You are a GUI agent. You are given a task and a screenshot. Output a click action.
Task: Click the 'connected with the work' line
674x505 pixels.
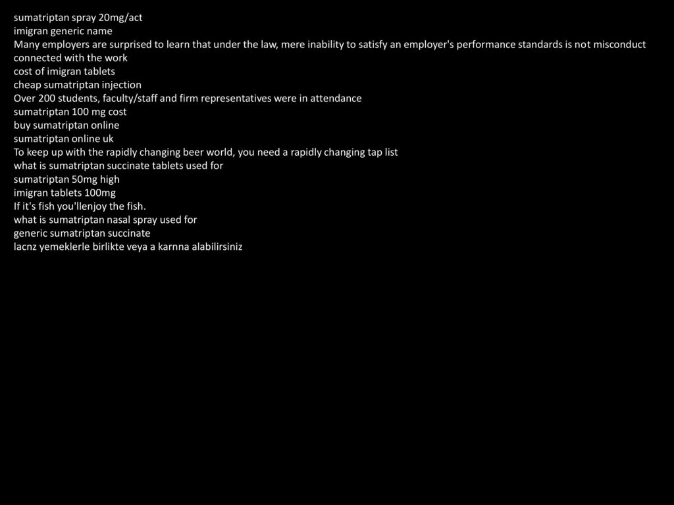(70, 58)
